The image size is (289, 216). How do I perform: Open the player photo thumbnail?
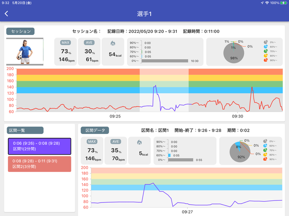coord(25,51)
